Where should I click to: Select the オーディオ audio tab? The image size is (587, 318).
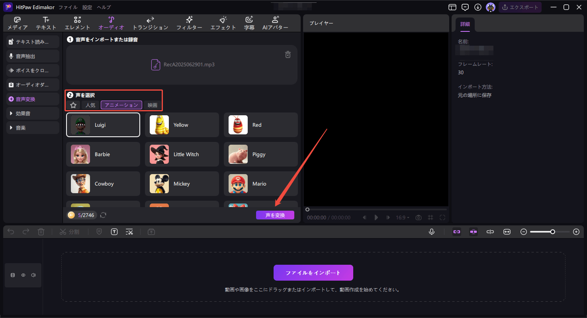click(x=112, y=23)
